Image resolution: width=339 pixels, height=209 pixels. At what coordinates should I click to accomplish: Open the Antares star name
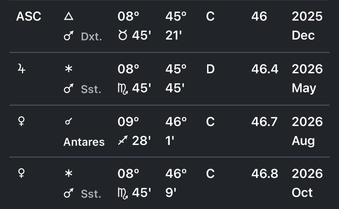point(84,142)
